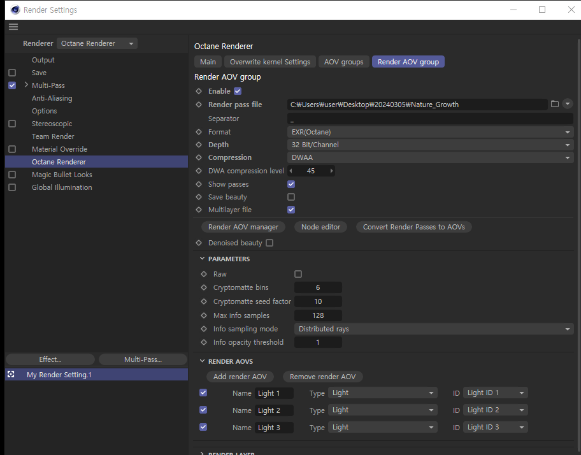Screen dimensions: 581x455
Task: Click keyframe diamond beside Depth
Action: coord(199,145)
